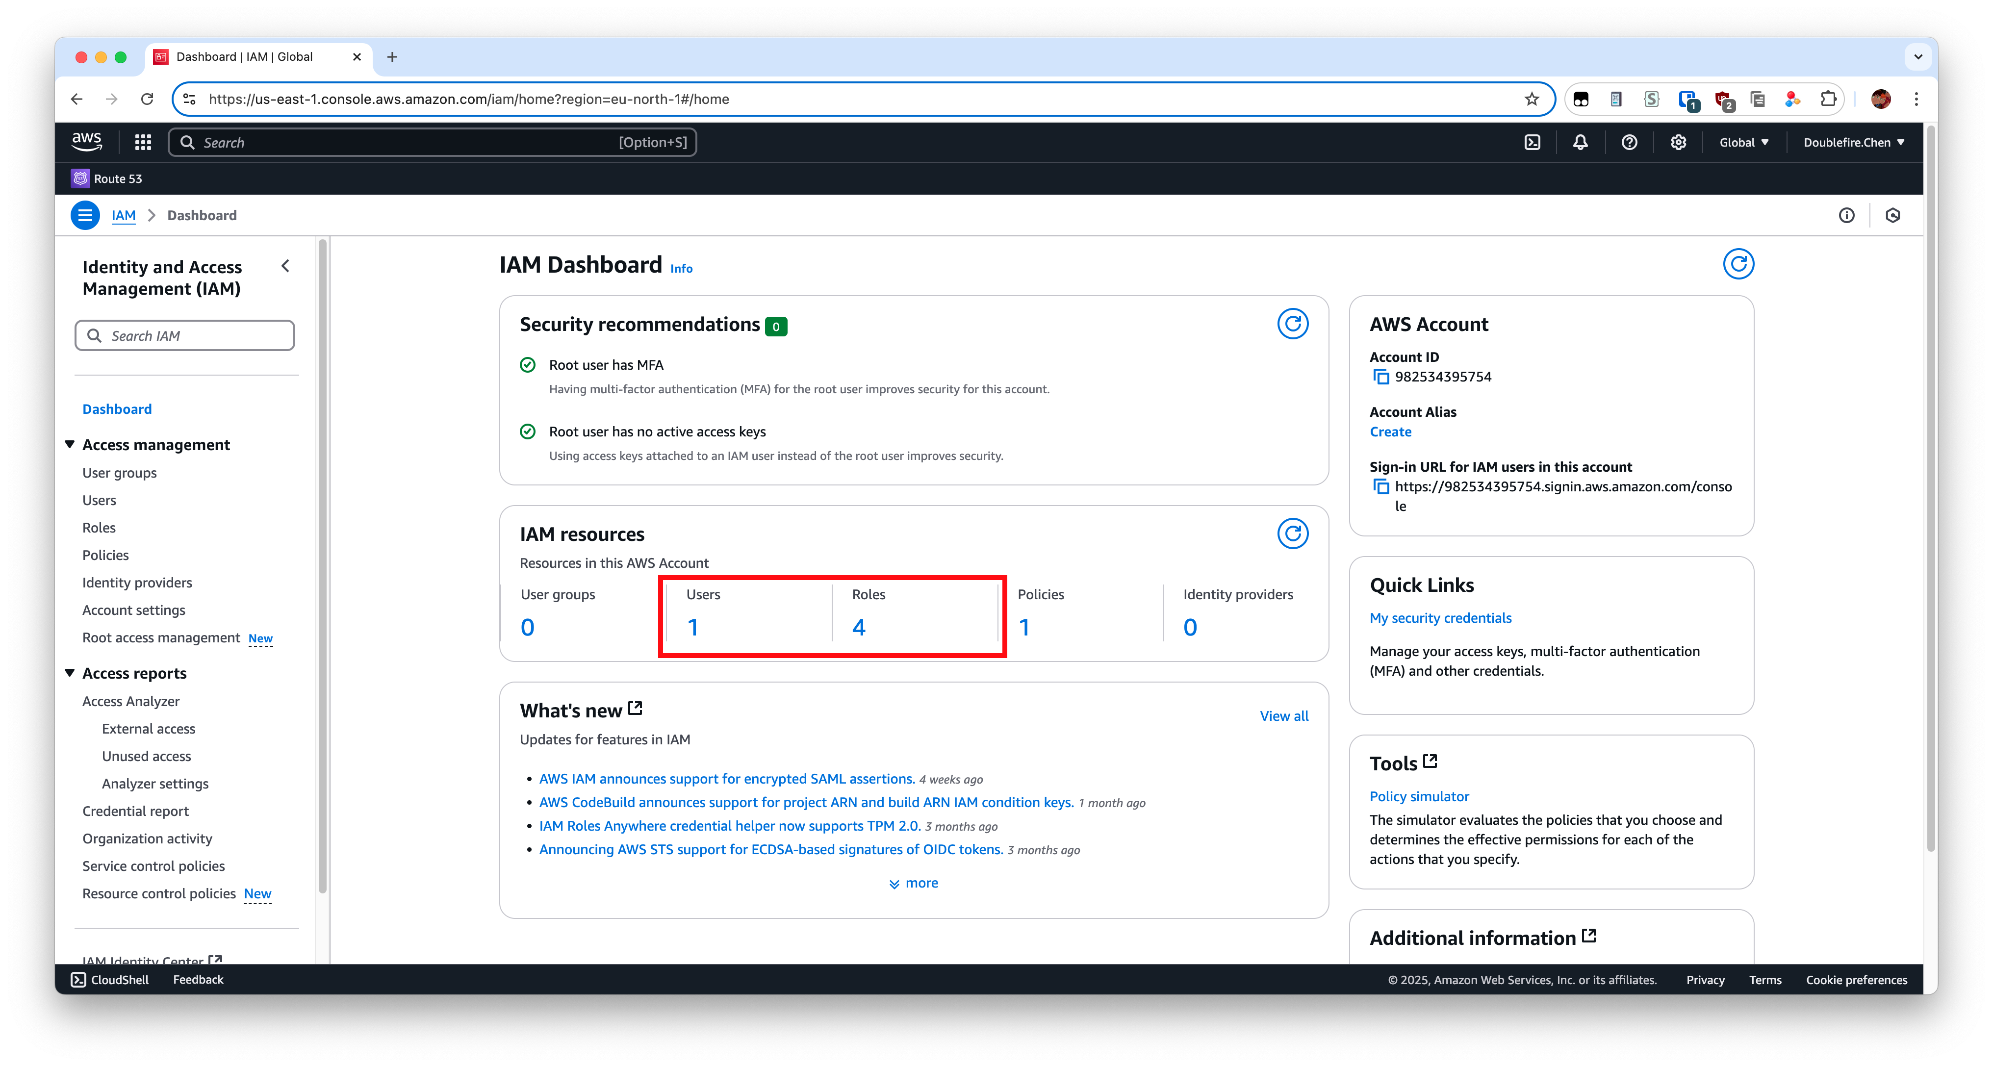The image size is (1993, 1067).
Task: Click Create account alias link
Action: (x=1390, y=432)
